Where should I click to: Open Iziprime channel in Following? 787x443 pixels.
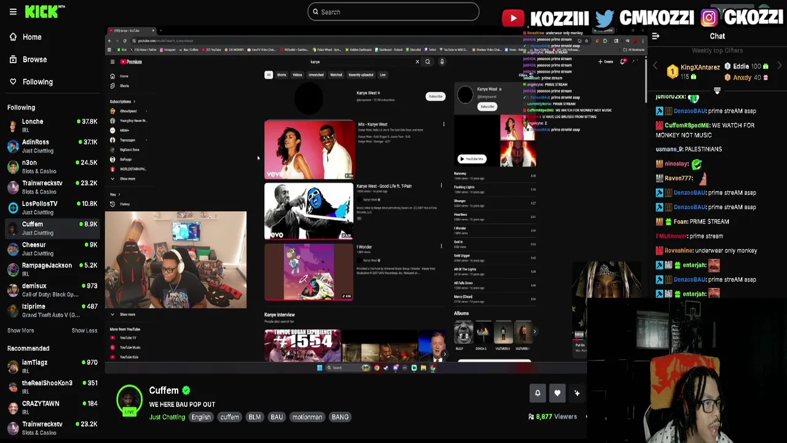(x=52, y=310)
